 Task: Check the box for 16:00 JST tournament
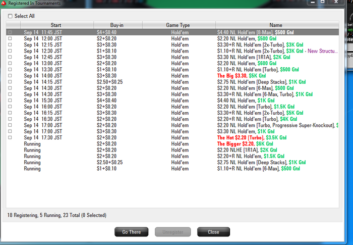coord(10,107)
